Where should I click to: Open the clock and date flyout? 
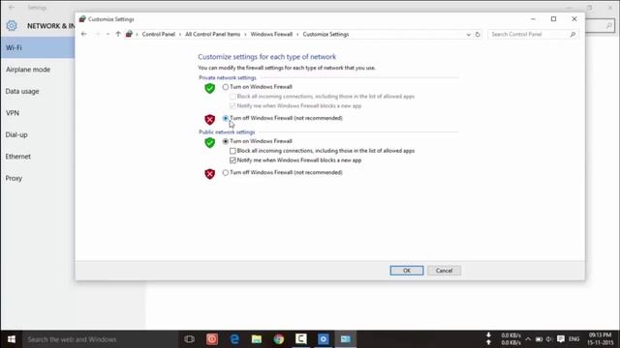point(601,339)
